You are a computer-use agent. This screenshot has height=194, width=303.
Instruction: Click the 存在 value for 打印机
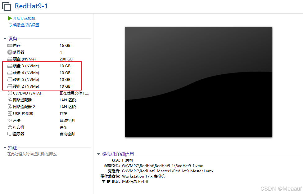tap(63, 127)
